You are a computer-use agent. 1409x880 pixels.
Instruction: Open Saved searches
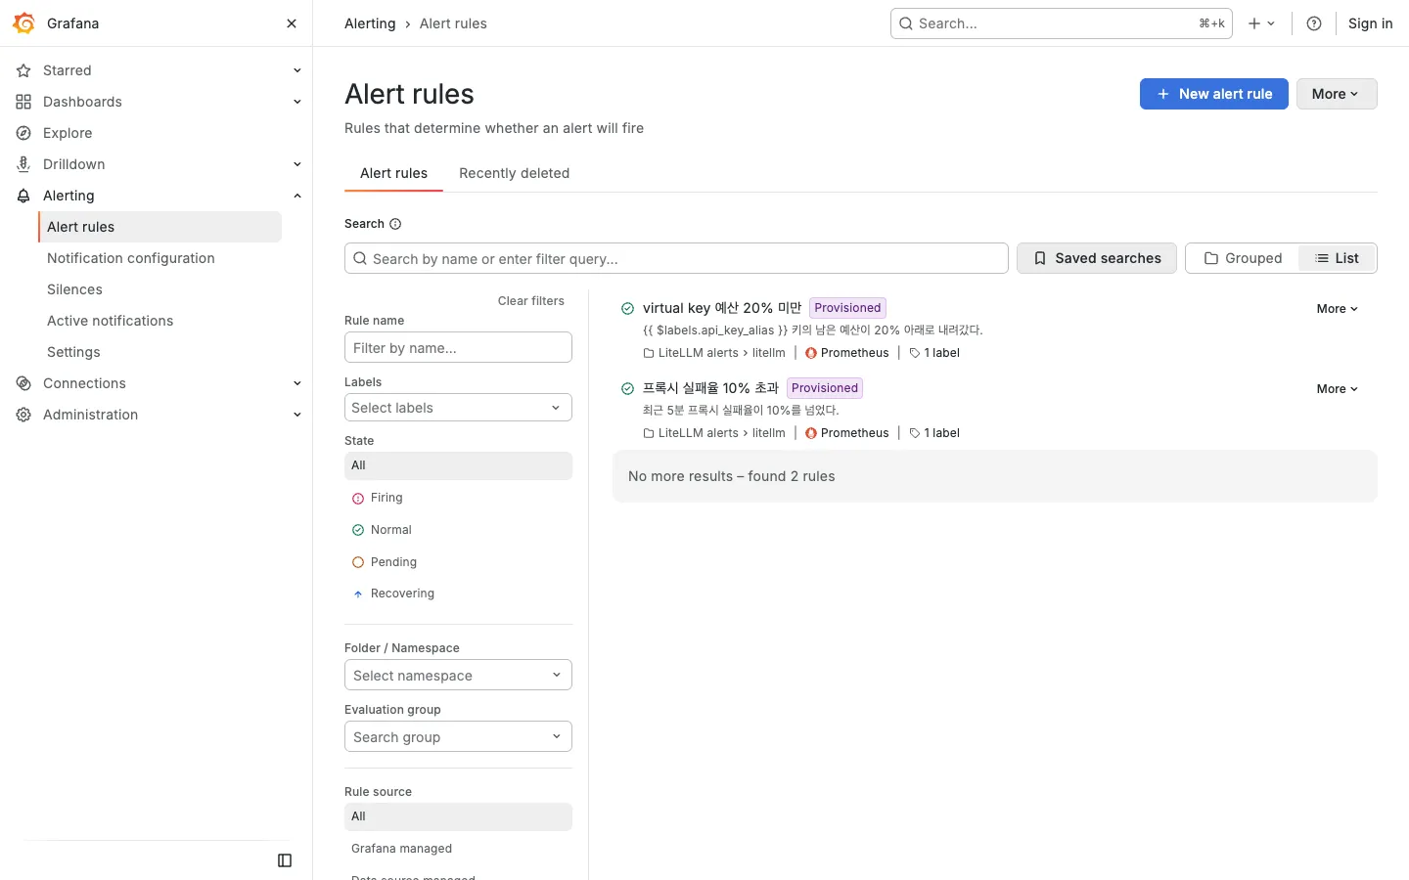pyautogui.click(x=1096, y=258)
